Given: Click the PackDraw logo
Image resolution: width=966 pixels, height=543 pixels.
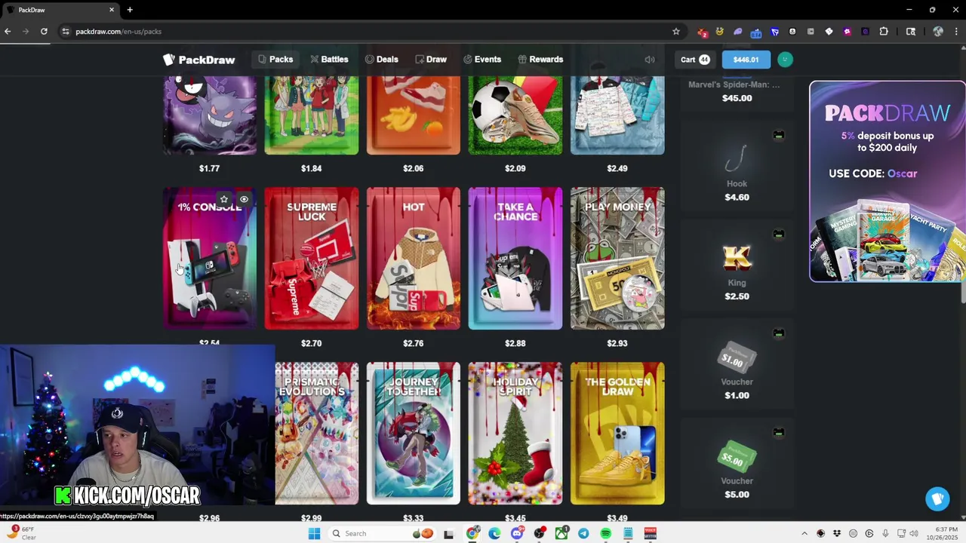Looking at the screenshot, I should (x=199, y=60).
